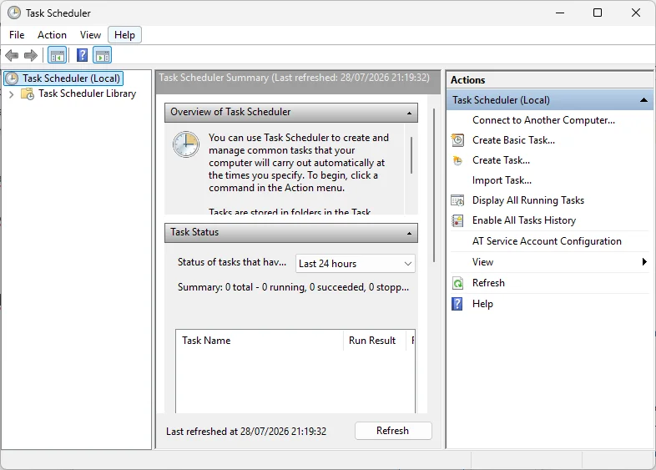Expand the Task Scheduler Library tree node
The height and width of the screenshot is (470, 656).
click(12, 94)
